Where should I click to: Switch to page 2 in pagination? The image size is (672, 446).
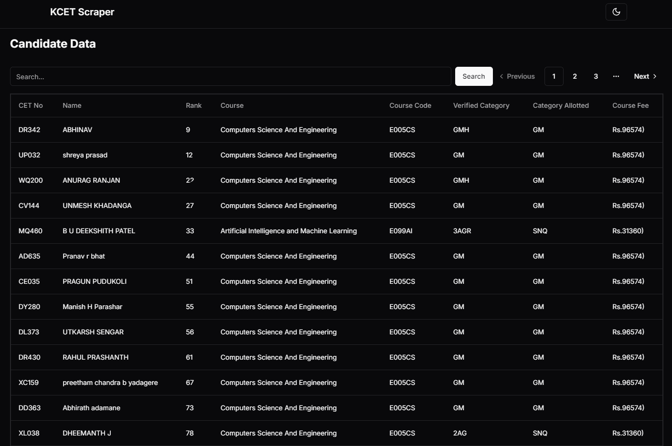click(x=575, y=76)
